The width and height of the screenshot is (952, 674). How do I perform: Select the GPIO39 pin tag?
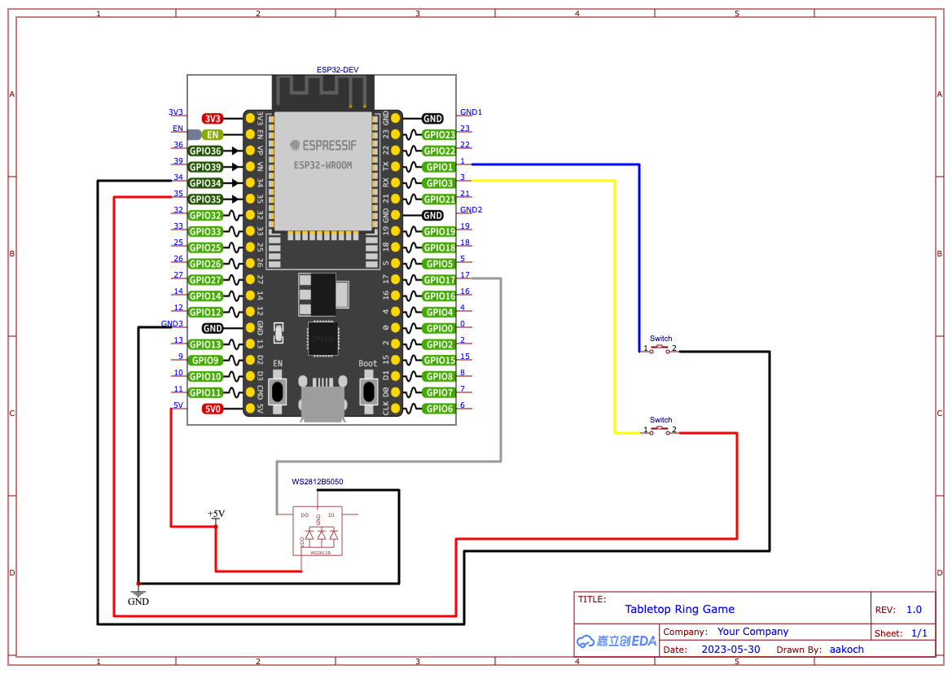[205, 167]
